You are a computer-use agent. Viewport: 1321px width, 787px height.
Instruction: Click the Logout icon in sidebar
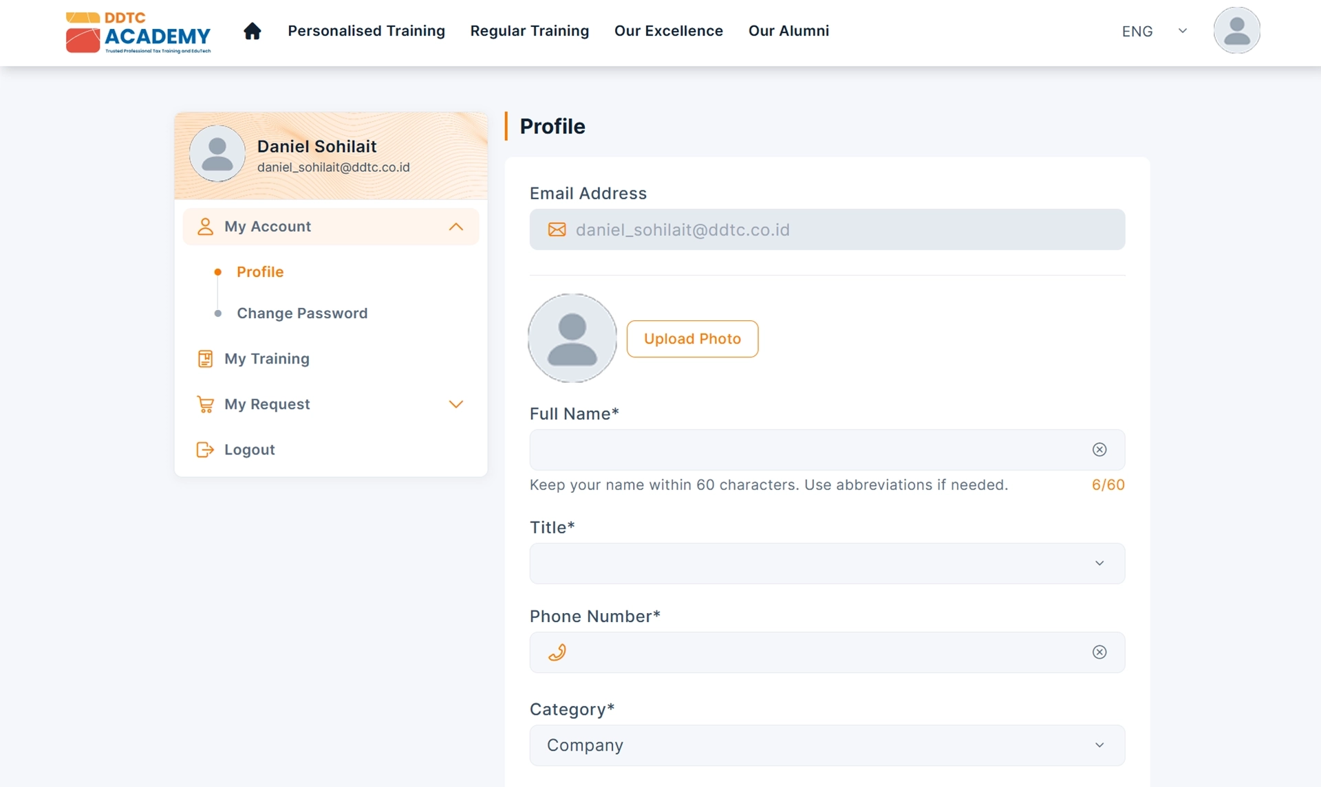click(x=205, y=450)
